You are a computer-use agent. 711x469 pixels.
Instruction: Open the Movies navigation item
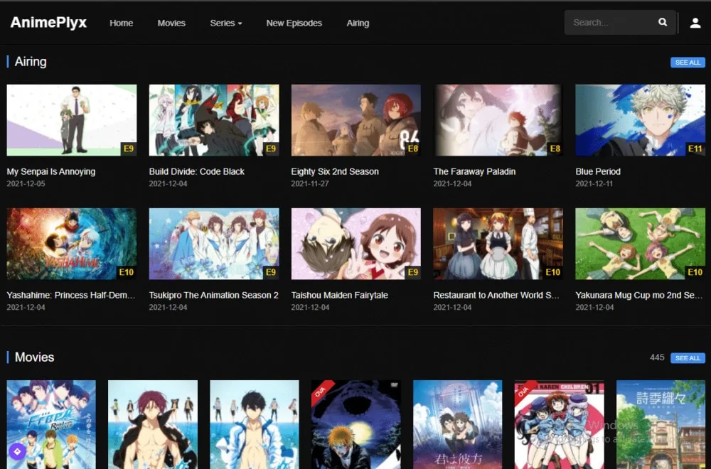click(171, 23)
